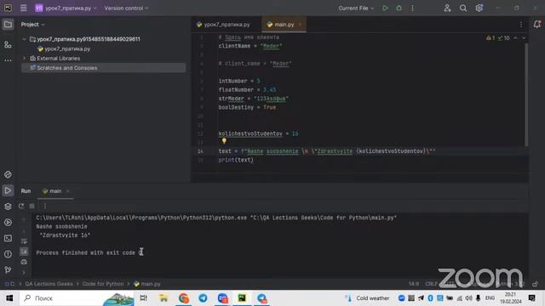Open the Problems tool window icon
The height and width of the screenshot is (306, 545).
click(x=8, y=254)
